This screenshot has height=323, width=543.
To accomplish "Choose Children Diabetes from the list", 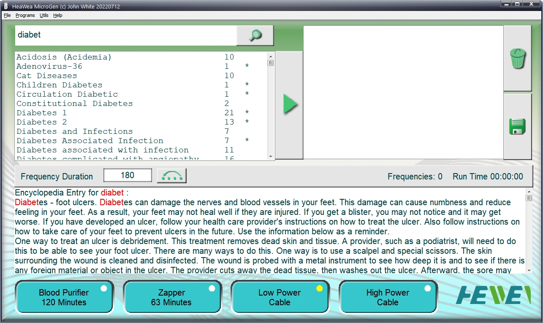I will (59, 85).
